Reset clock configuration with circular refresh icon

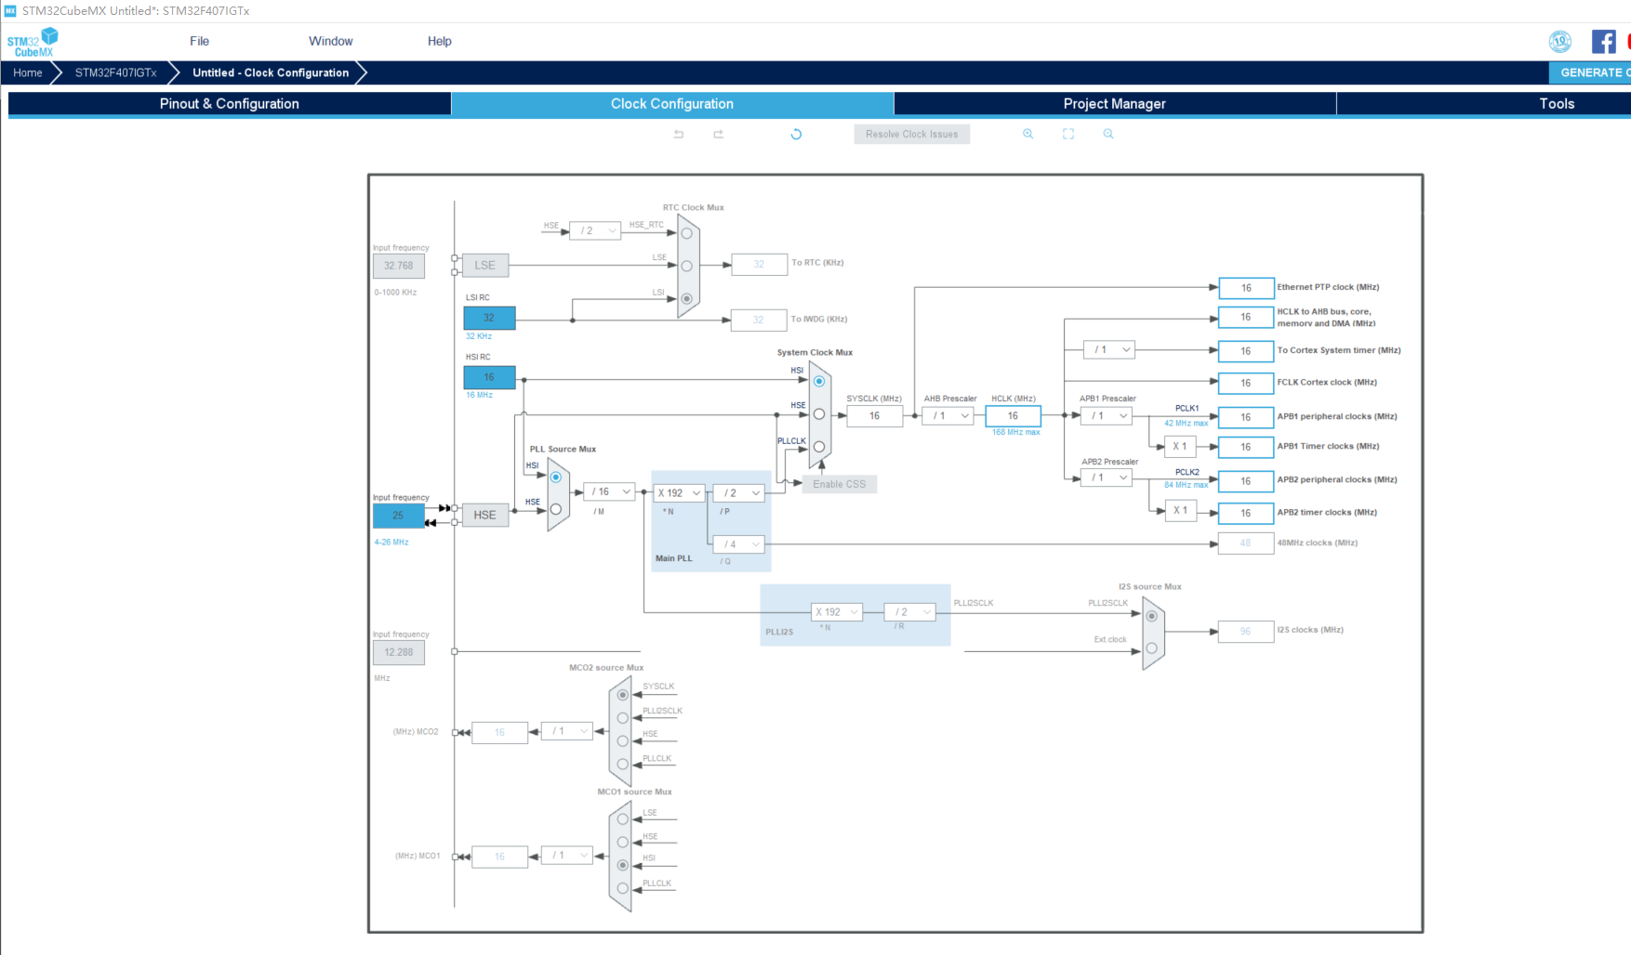[x=796, y=134]
